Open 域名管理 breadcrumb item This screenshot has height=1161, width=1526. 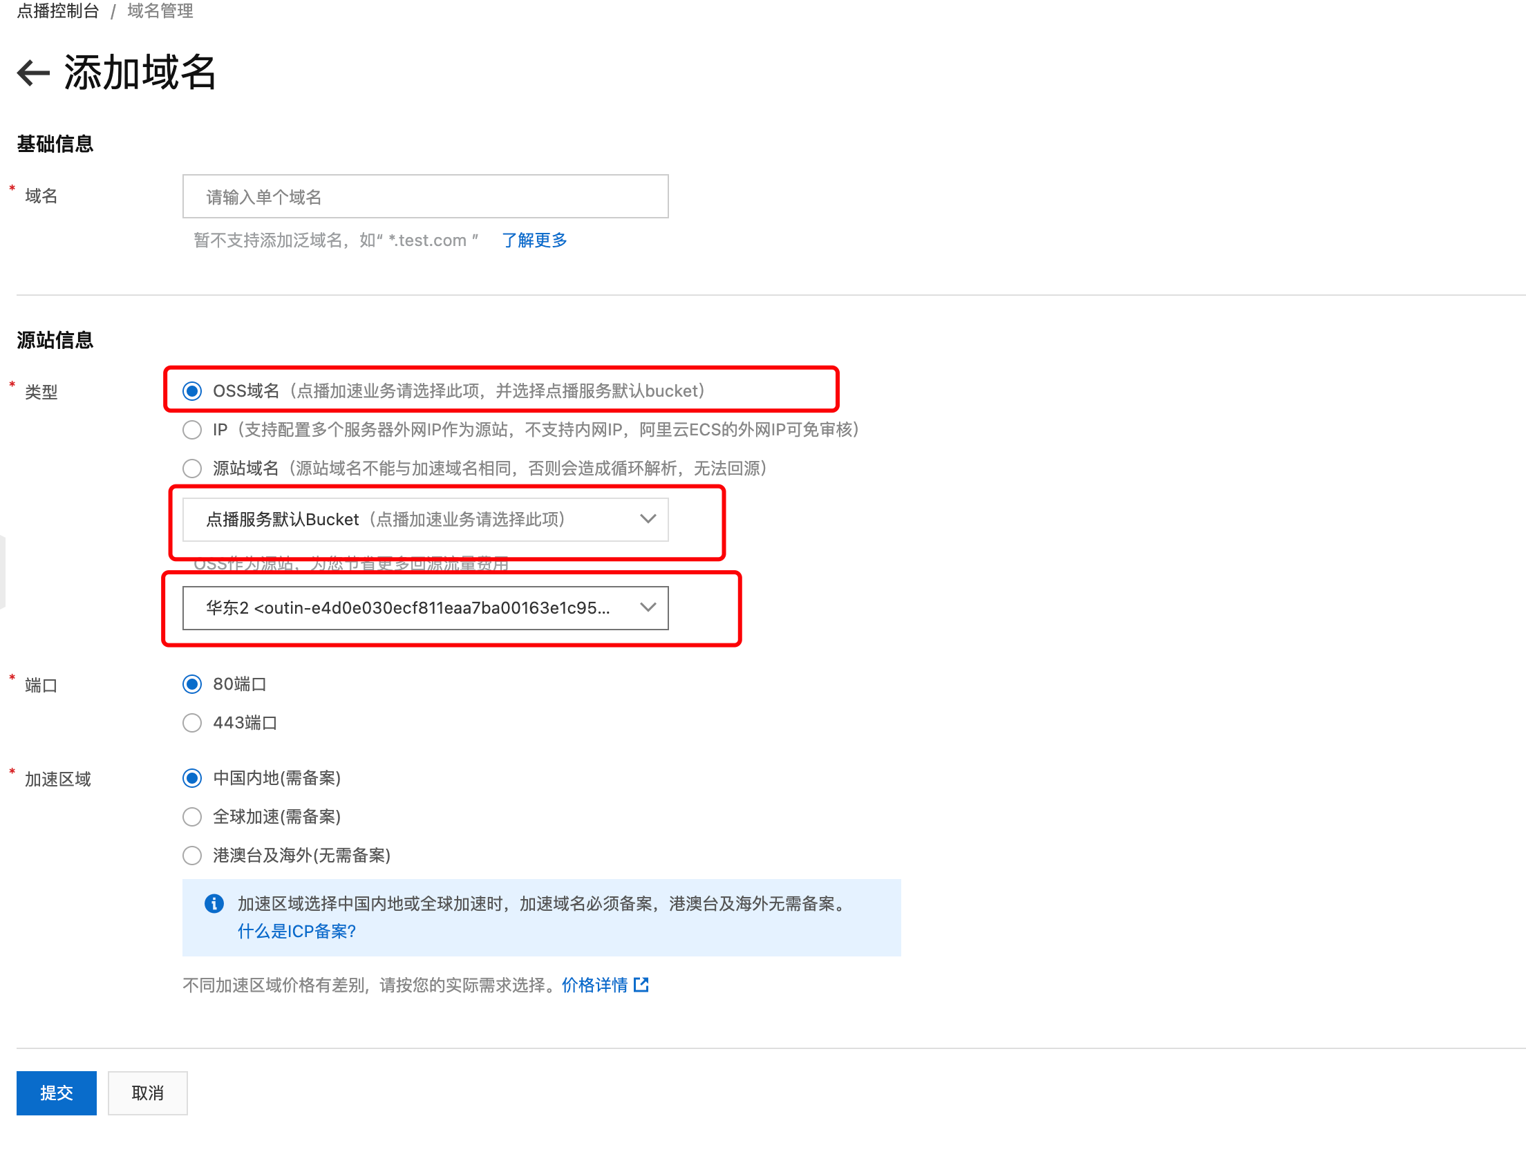160,11
